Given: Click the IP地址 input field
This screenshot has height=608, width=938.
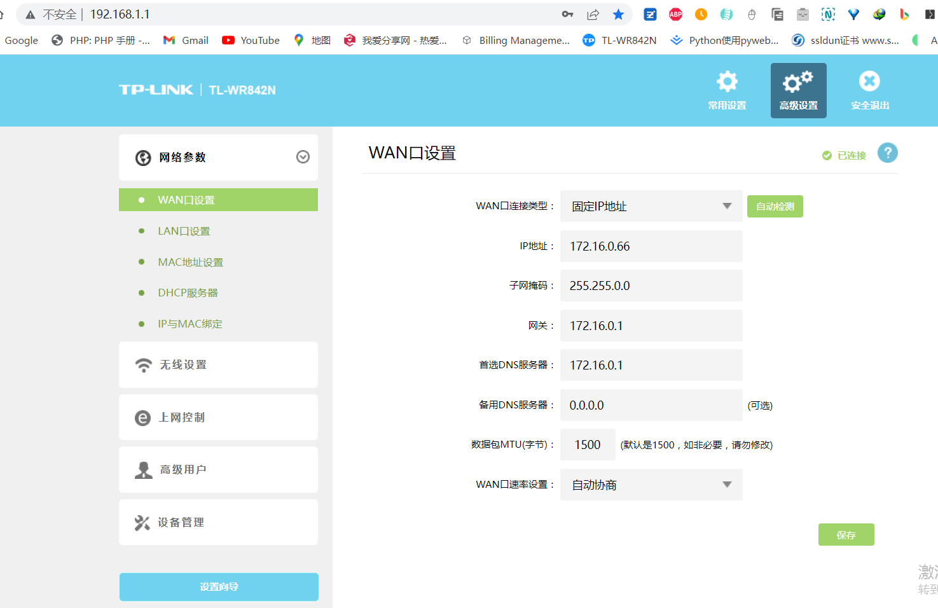Looking at the screenshot, I should coord(651,246).
